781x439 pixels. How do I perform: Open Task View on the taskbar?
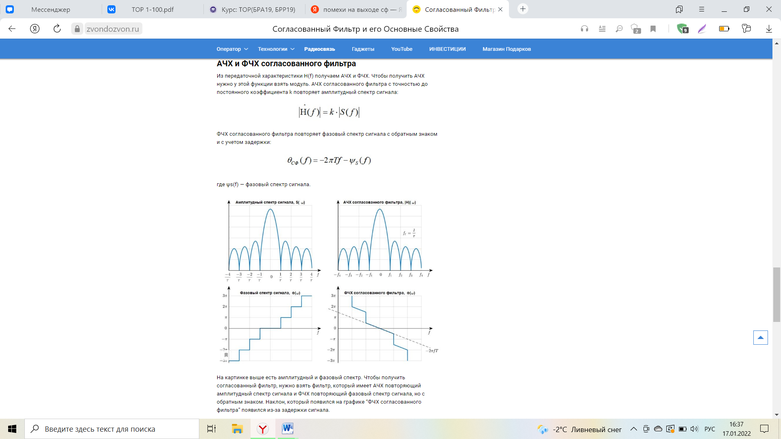(212, 429)
